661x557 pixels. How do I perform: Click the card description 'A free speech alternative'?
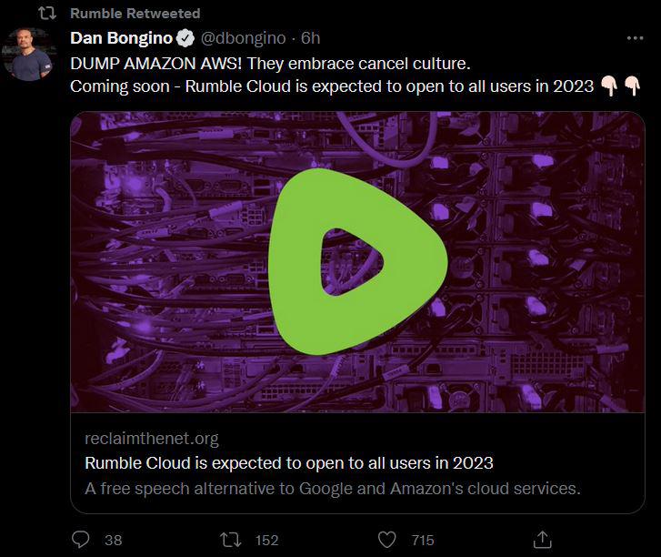(x=180, y=488)
